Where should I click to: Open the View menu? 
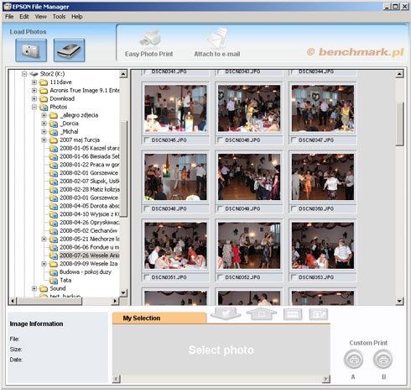[x=41, y=17]
